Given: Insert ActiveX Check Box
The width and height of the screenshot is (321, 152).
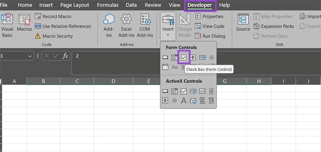Looking at the screenshot, I should pos(184,91).
